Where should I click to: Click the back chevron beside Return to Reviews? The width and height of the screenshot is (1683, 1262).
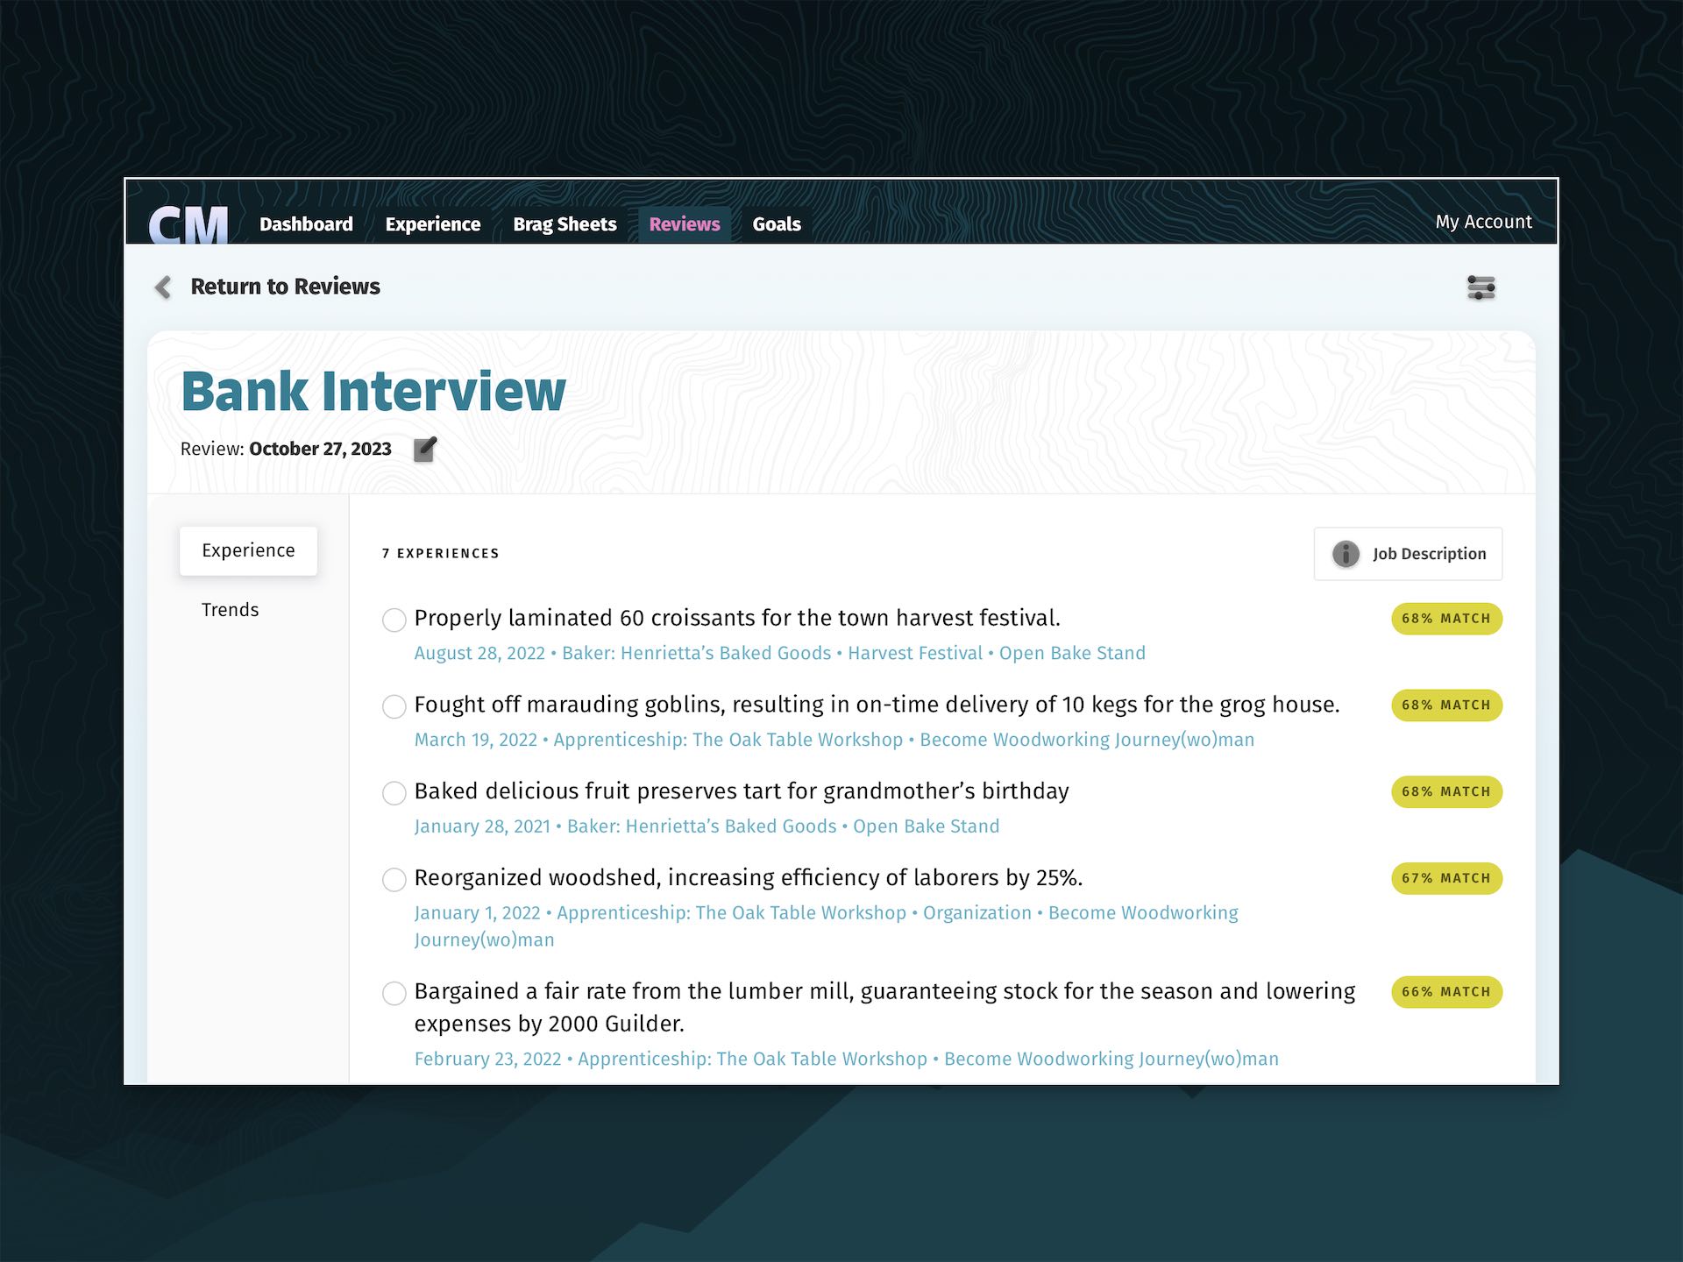coord(163,287)
